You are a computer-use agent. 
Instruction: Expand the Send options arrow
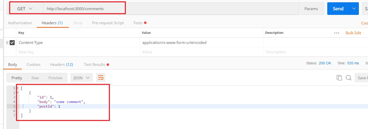[354, 9]
